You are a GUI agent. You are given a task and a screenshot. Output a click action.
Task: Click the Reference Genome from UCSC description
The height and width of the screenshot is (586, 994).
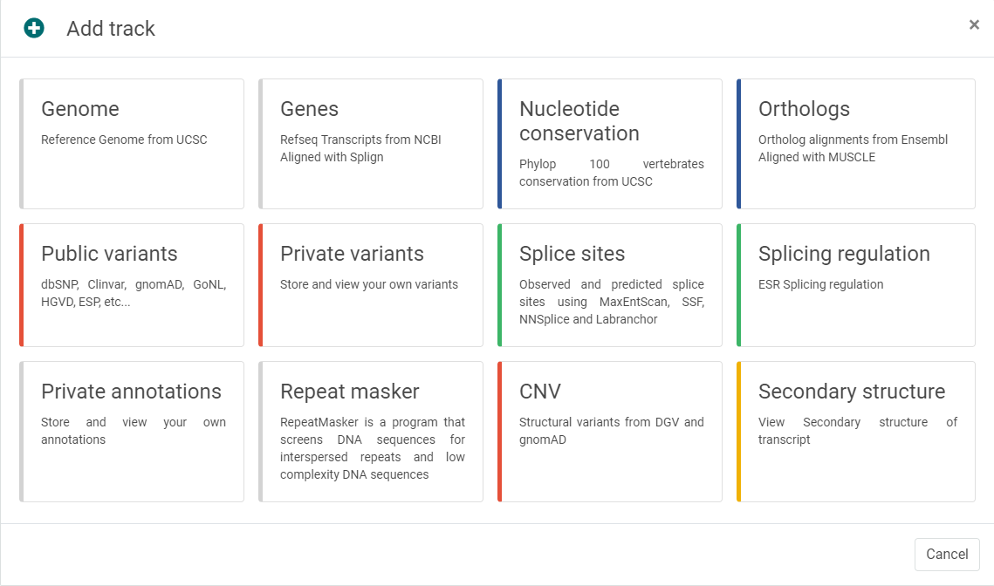(124, 140)
